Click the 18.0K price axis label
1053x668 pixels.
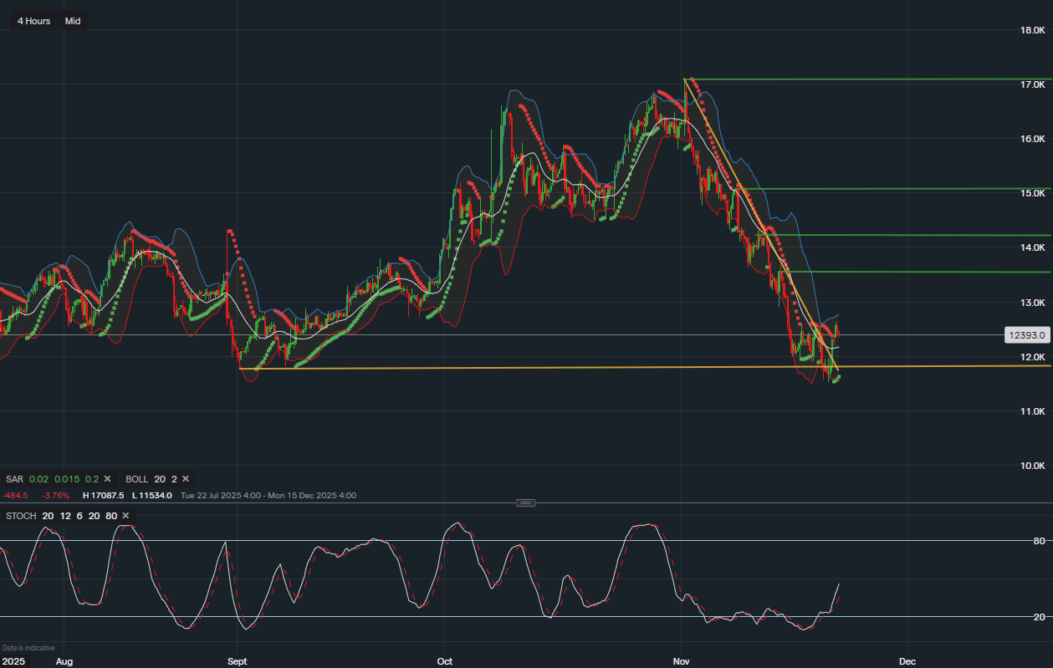point(1032,30)
